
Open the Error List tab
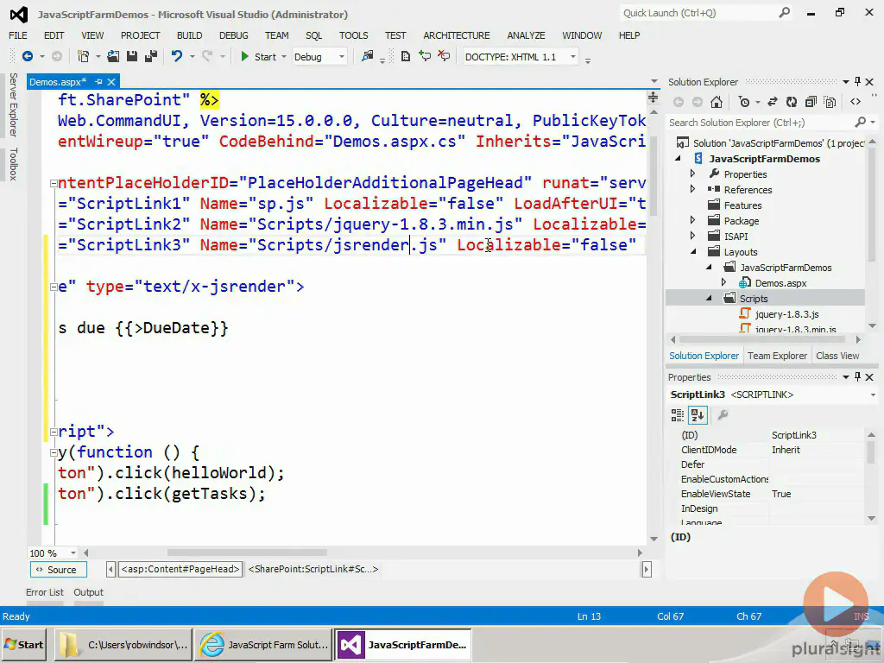(45, 592)
